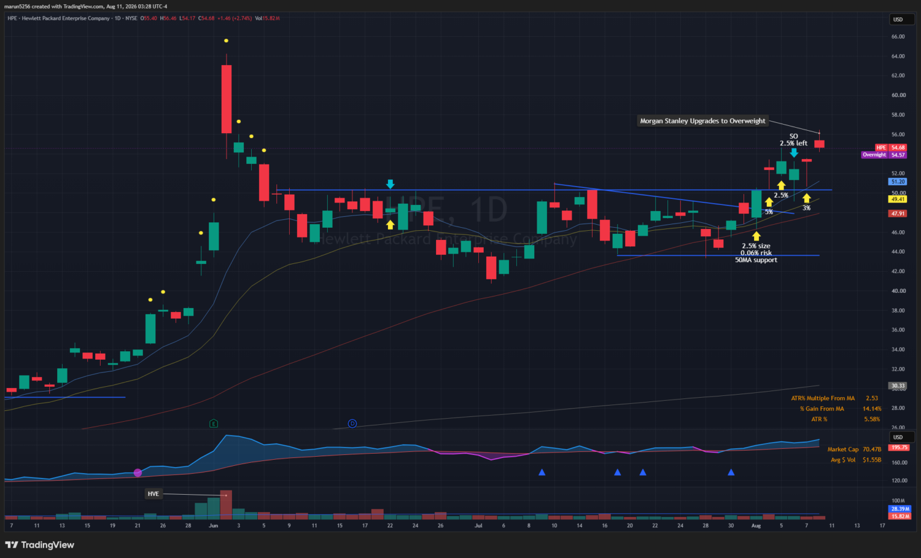Select the 'HVE' volume callout label
921x558 pixels.
tap(153, 494)
